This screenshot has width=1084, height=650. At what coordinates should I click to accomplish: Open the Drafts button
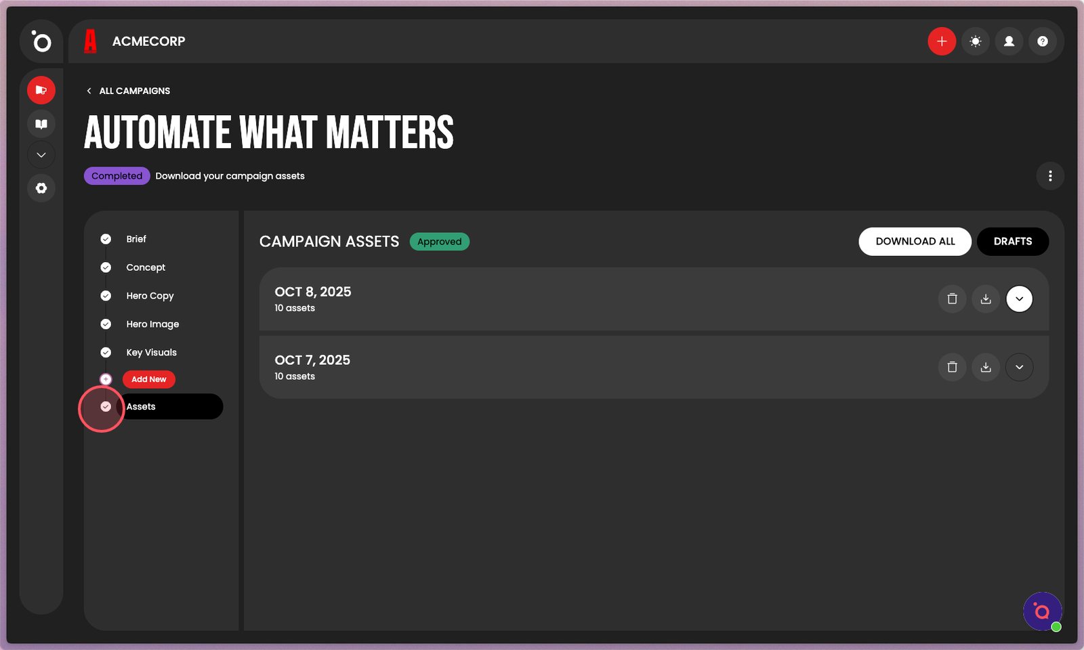tap(1012, 242)
